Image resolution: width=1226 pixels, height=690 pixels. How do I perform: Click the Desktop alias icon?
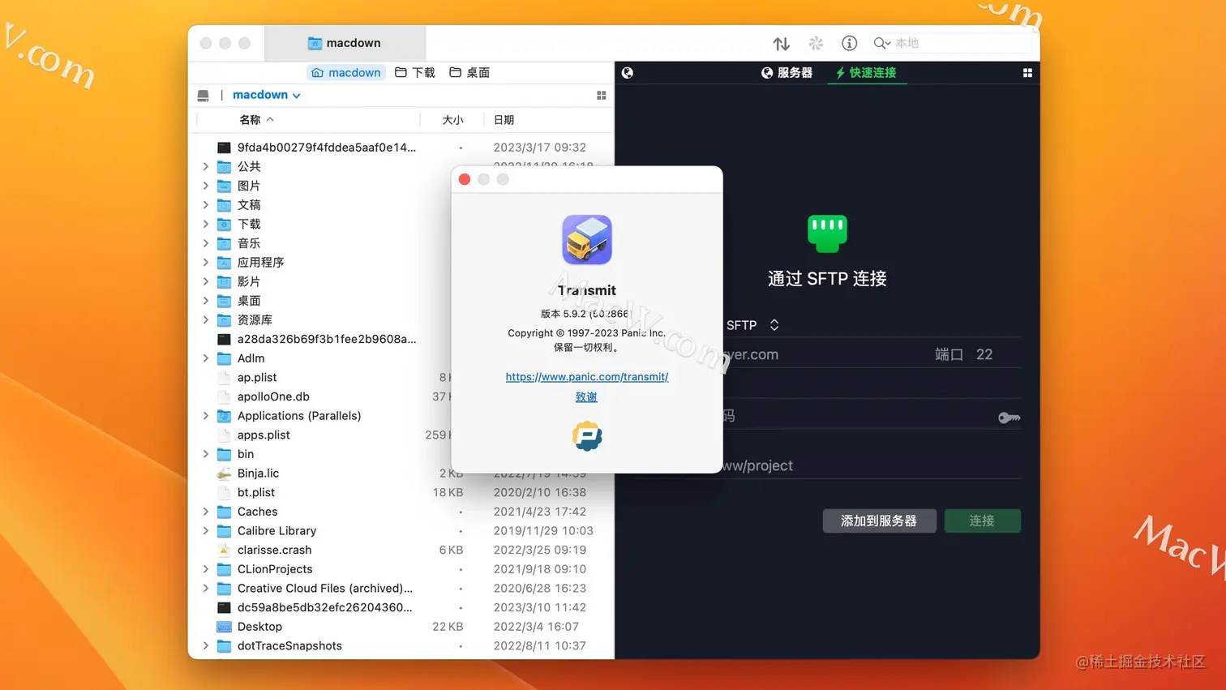(225, 627)
